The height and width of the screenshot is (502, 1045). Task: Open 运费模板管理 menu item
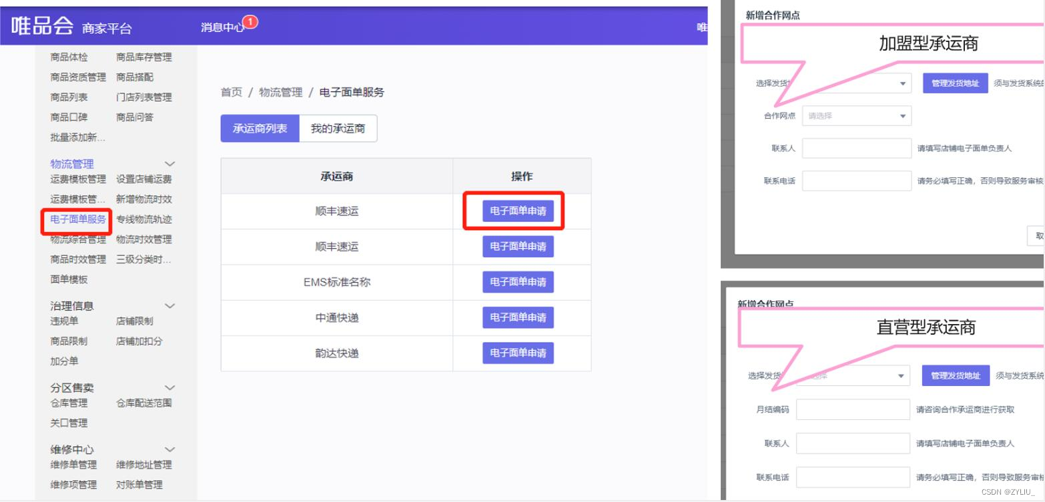pyautogui.click(x=78, y=179)
